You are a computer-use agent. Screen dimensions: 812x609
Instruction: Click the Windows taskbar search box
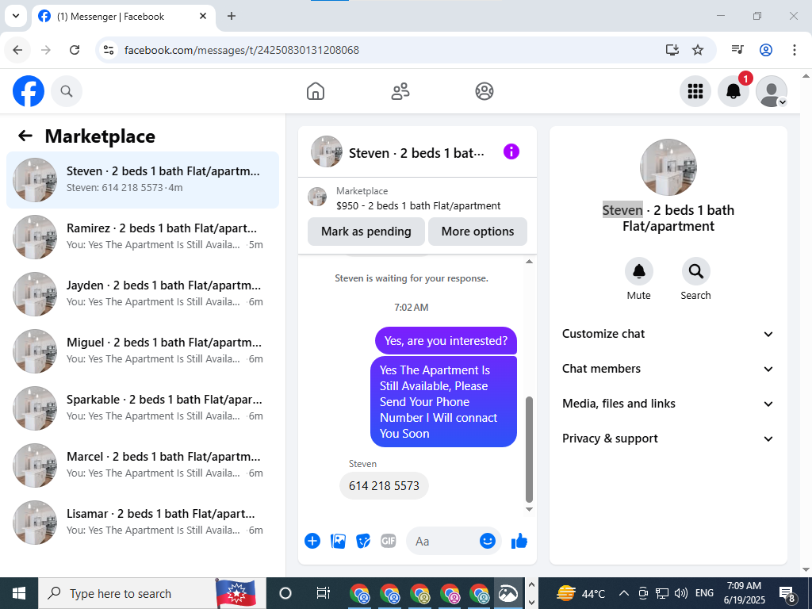pos(152,593)
